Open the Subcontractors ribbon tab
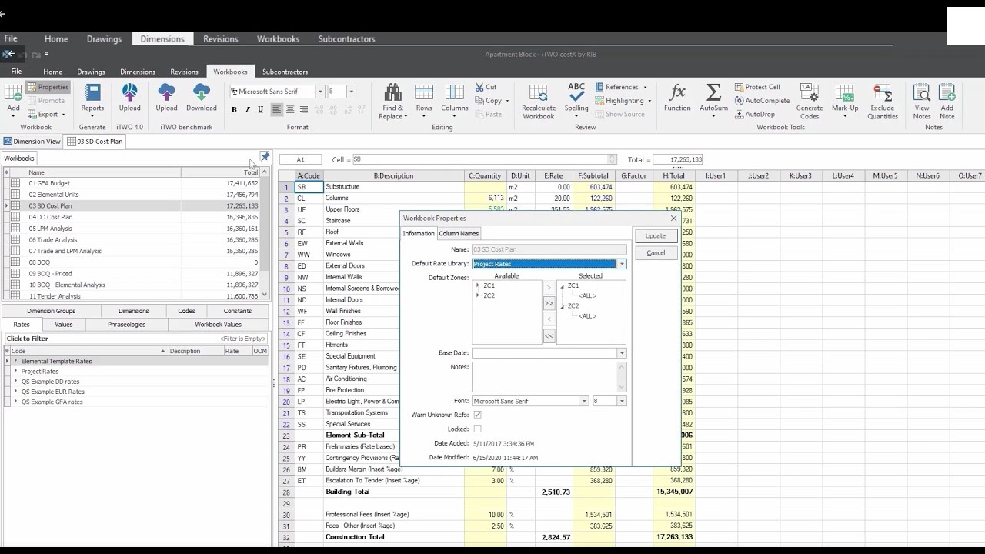 coord(285,72)
